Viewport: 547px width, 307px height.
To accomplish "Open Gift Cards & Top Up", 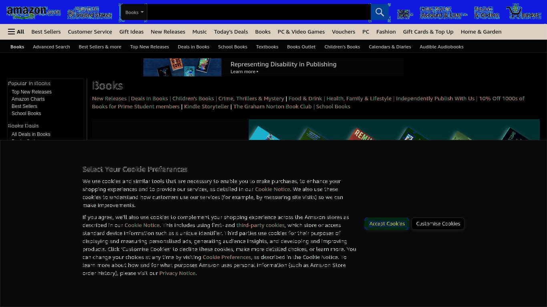I will pyautogui.click(x=428, y=32).
